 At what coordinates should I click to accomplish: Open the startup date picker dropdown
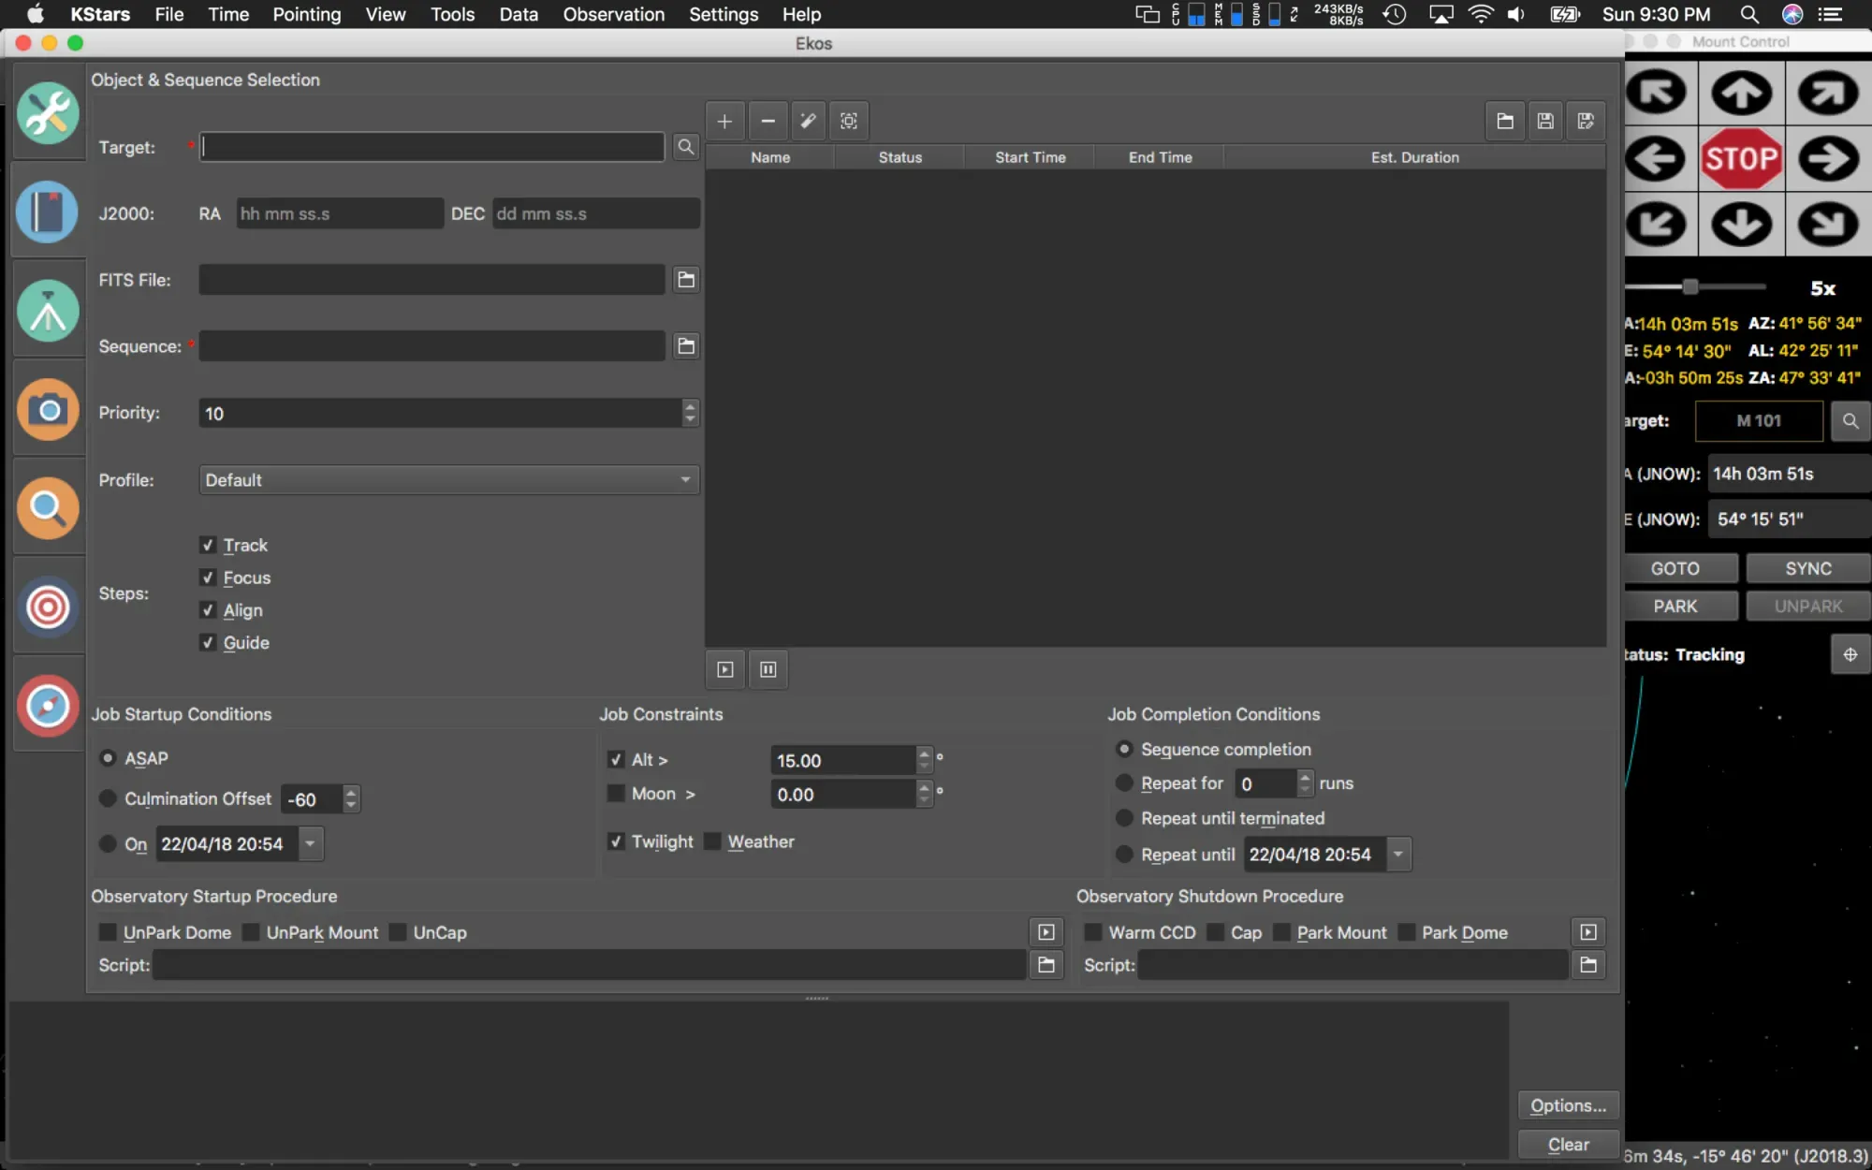point(310,843)
